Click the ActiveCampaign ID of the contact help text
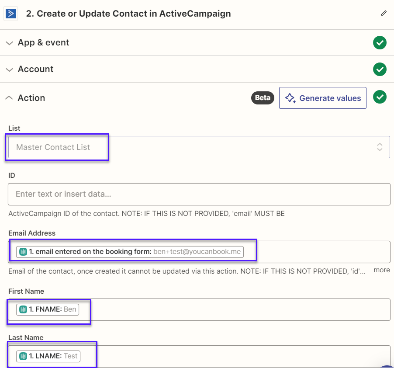394x368 pixels. [146, 214]
